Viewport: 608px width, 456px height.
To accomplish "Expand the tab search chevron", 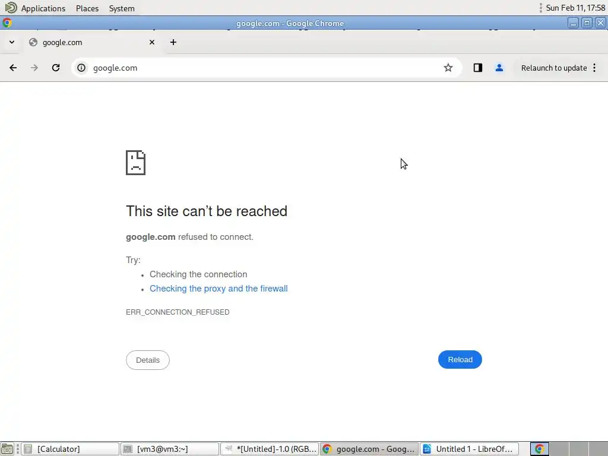I will click(12, 42).
